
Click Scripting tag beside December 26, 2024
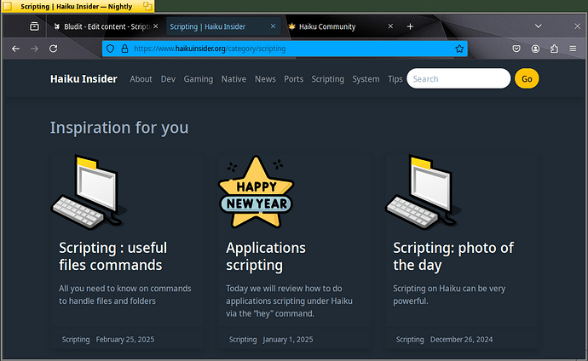[410, 340]
